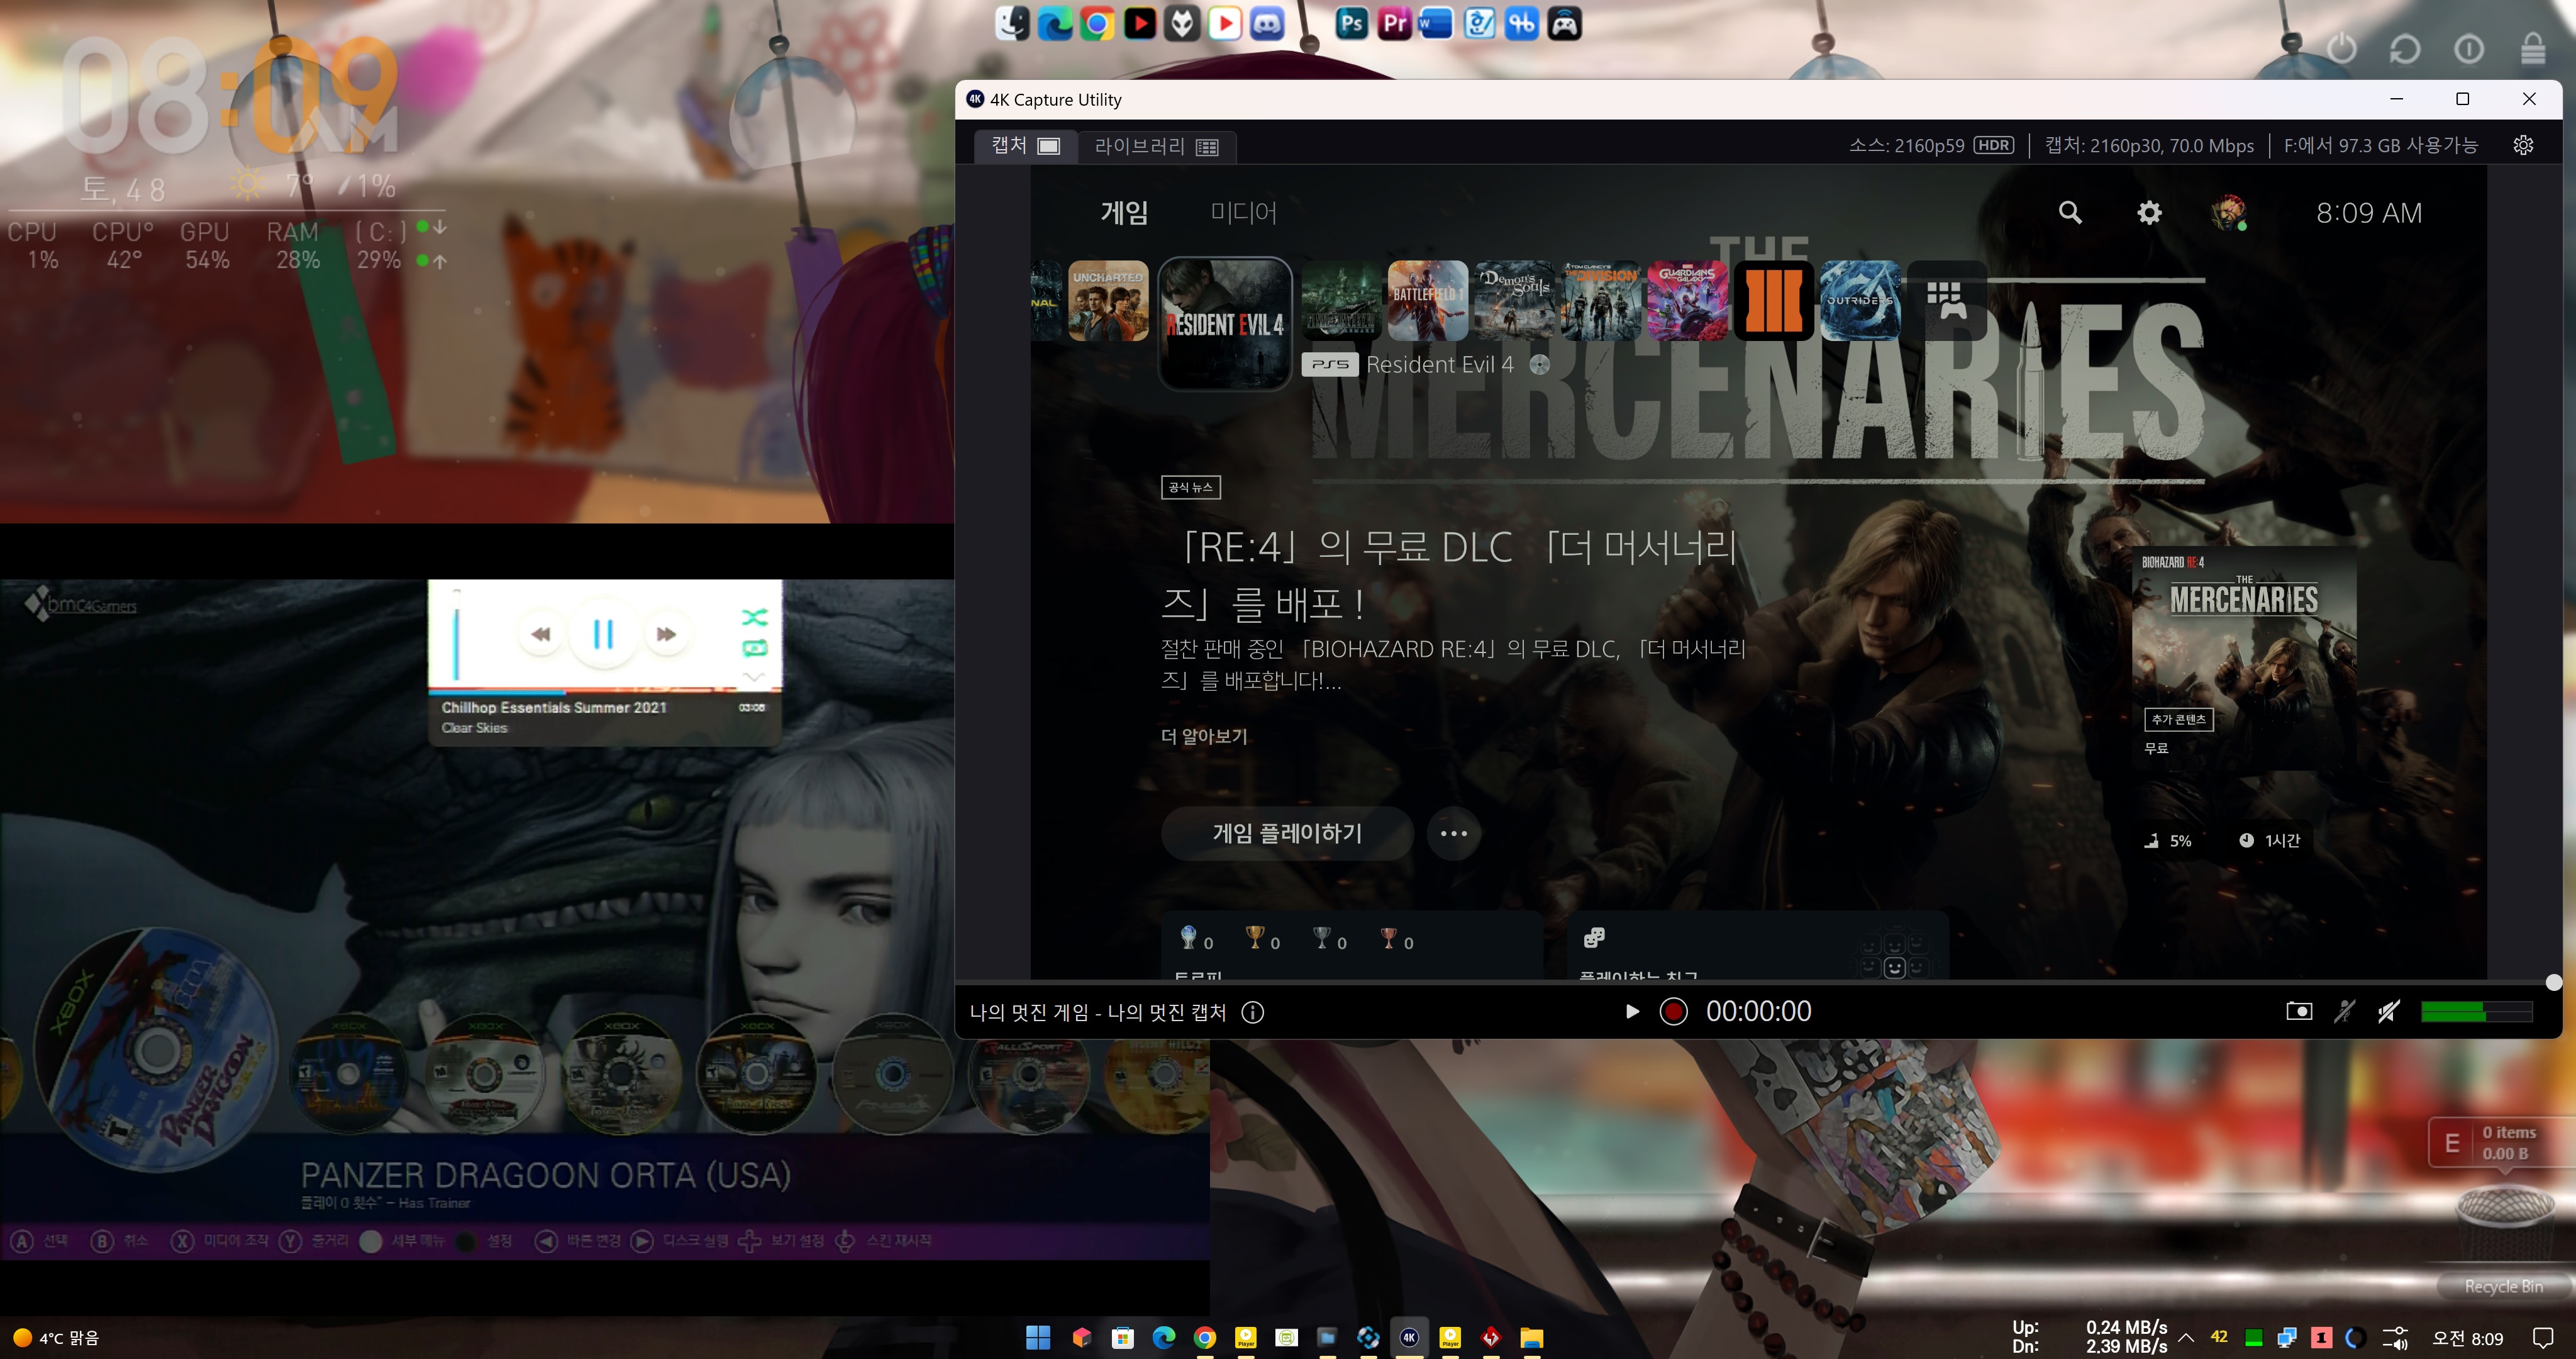Screen dimensions: 2576x1359
Task: Select the Guardians of the Galaxy tile
Action: [1687, 301]
